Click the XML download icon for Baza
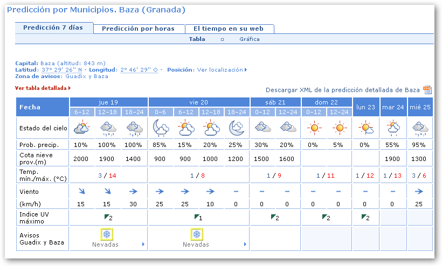442x266 pixels. 427,89
